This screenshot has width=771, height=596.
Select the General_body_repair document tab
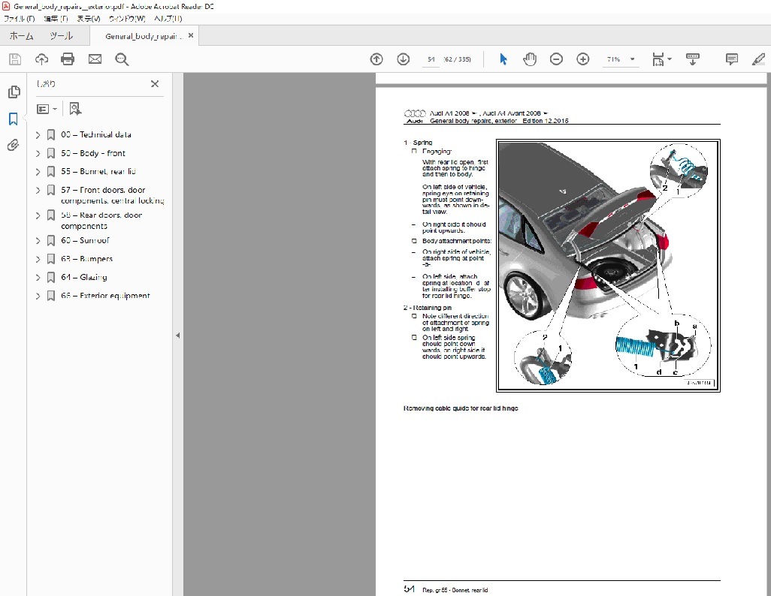tap(144, 36)
